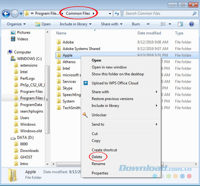Screen dimensions: 200x186
Task: Click the Unlocker wand icon
Action: pos(85,115)
